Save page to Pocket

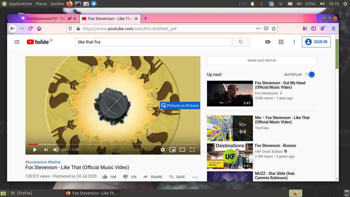pos(266,28)
